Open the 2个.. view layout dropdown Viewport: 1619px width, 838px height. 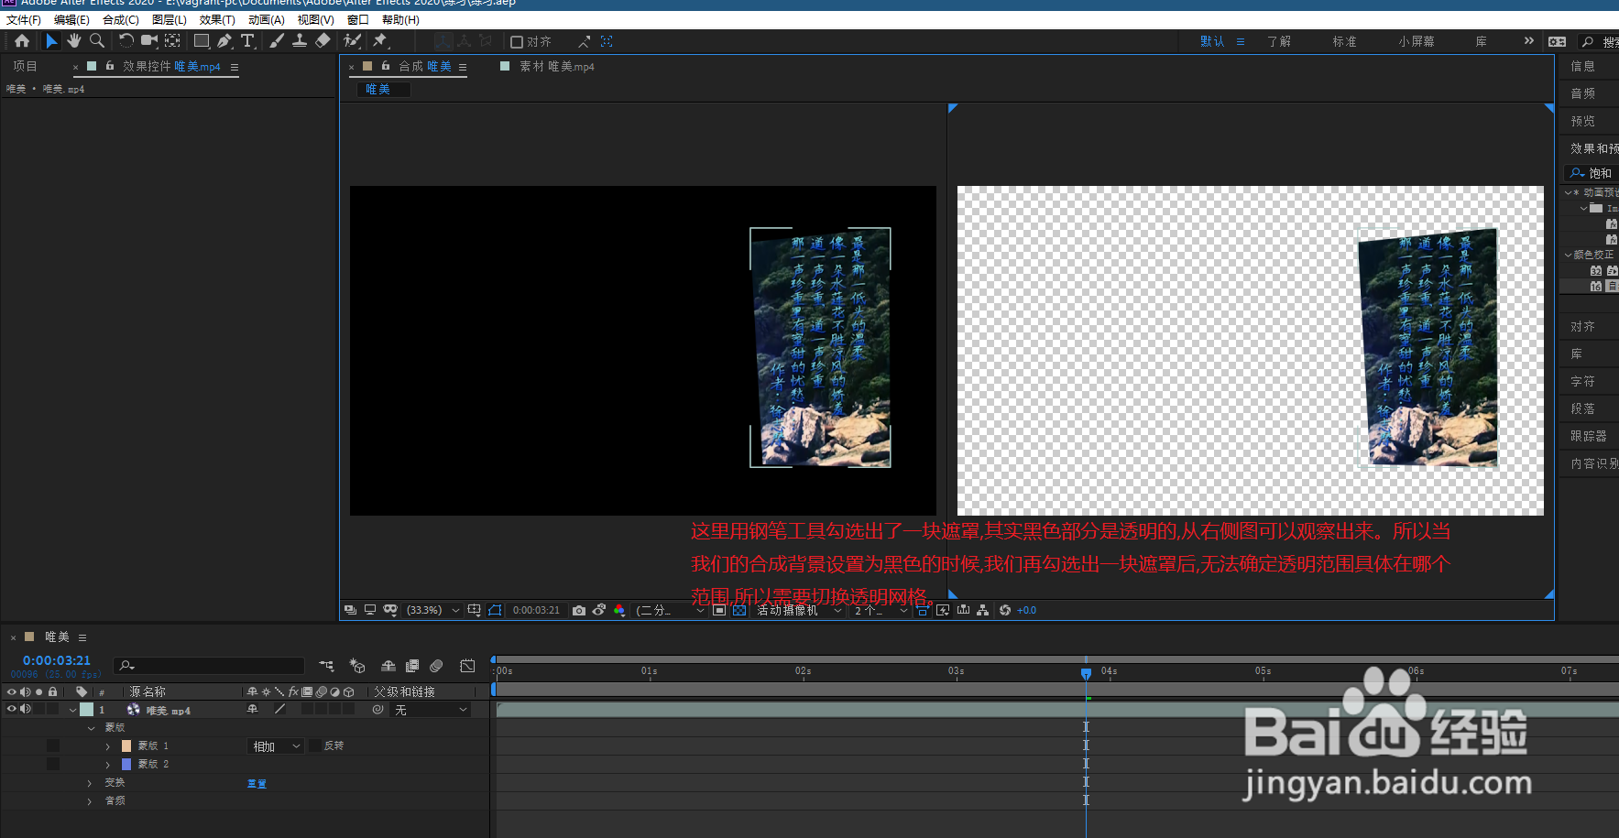click(881, 610)
